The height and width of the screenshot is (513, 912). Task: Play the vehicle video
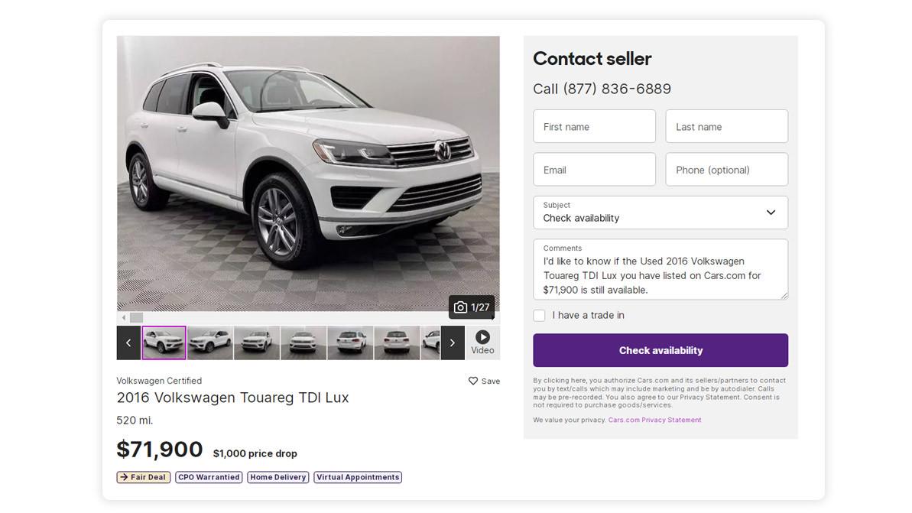pos(482,342)
